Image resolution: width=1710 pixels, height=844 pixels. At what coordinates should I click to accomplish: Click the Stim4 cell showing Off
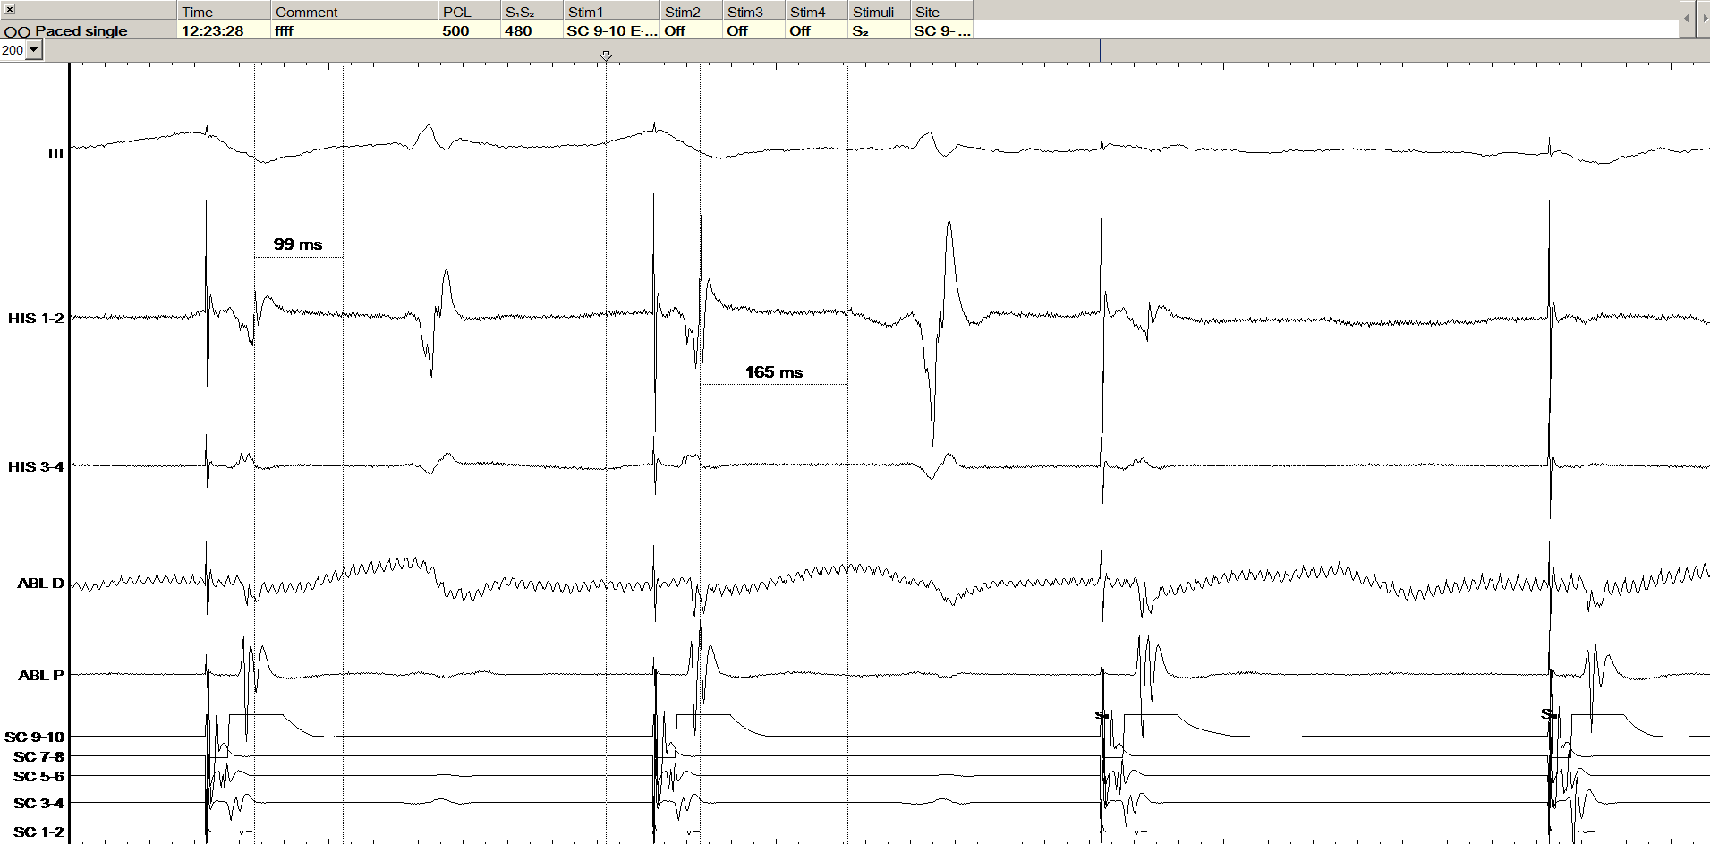(x=817, y=30)
